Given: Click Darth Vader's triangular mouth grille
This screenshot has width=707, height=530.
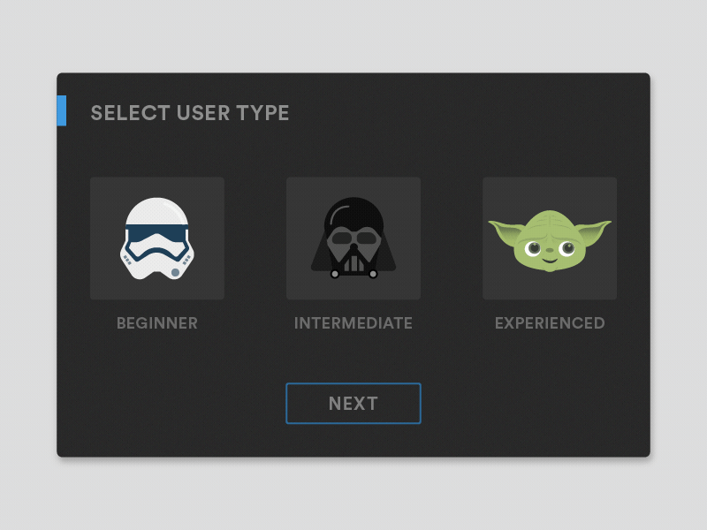Looking at the screenshot, I should point(353,259).
